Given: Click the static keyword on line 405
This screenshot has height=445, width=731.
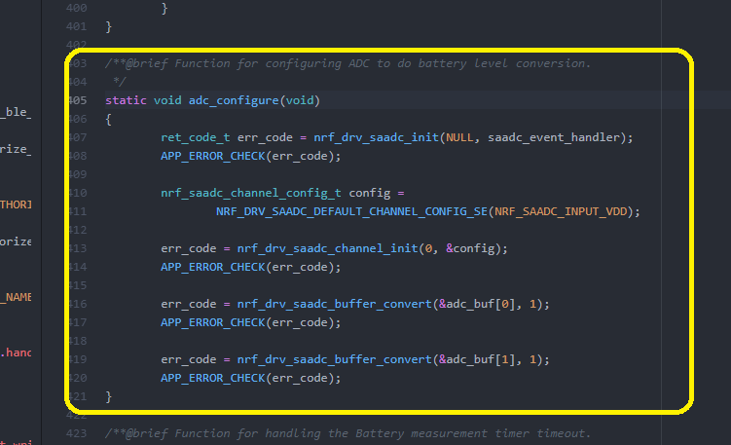Looking at the screenshot, I should 126,100.
